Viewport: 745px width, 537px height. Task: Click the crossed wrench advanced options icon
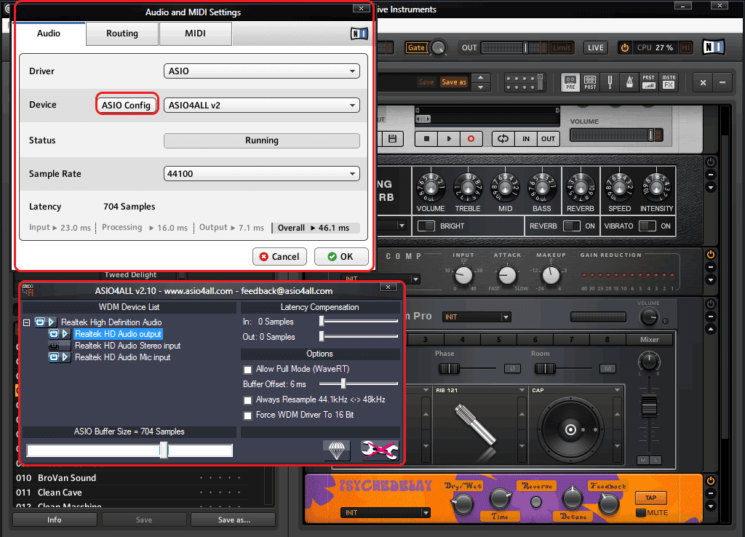coord(379,450)
